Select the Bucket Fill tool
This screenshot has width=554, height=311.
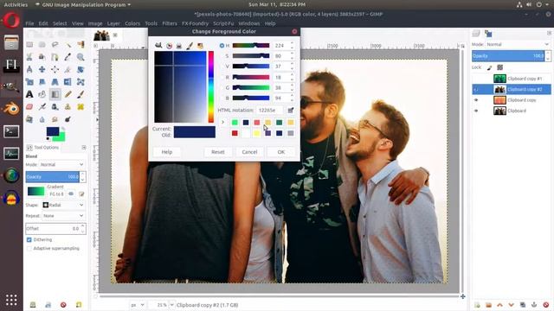pyautogui.click(x=42, y=94)
